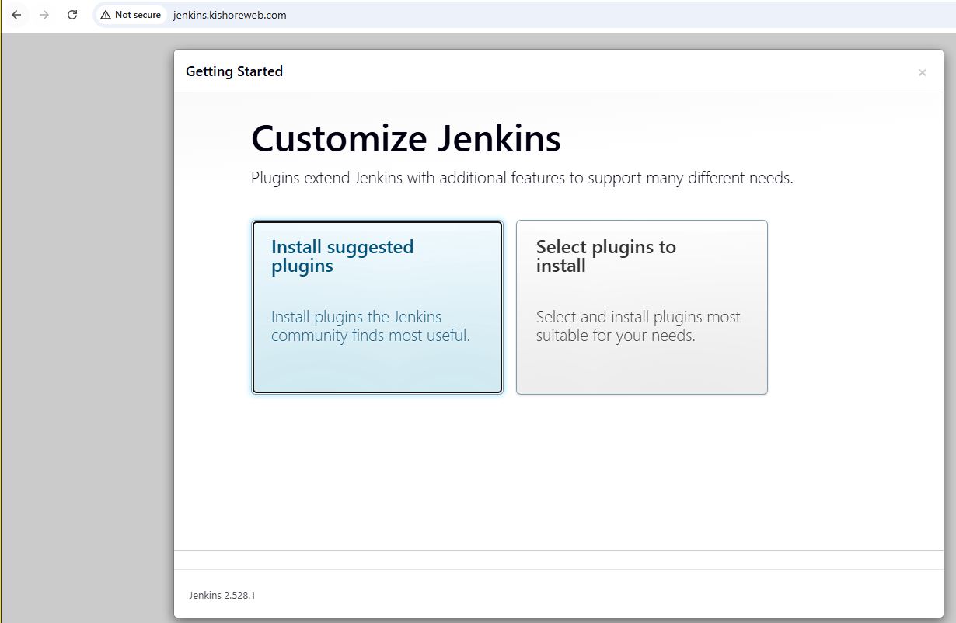This screenshot has height=623, width=956.
Task: Click the Getting Started dialog title
Action: pyautogui.click(x=234, y=71)
